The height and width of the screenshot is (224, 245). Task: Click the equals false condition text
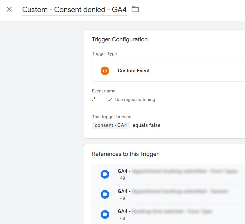(146, 125)
